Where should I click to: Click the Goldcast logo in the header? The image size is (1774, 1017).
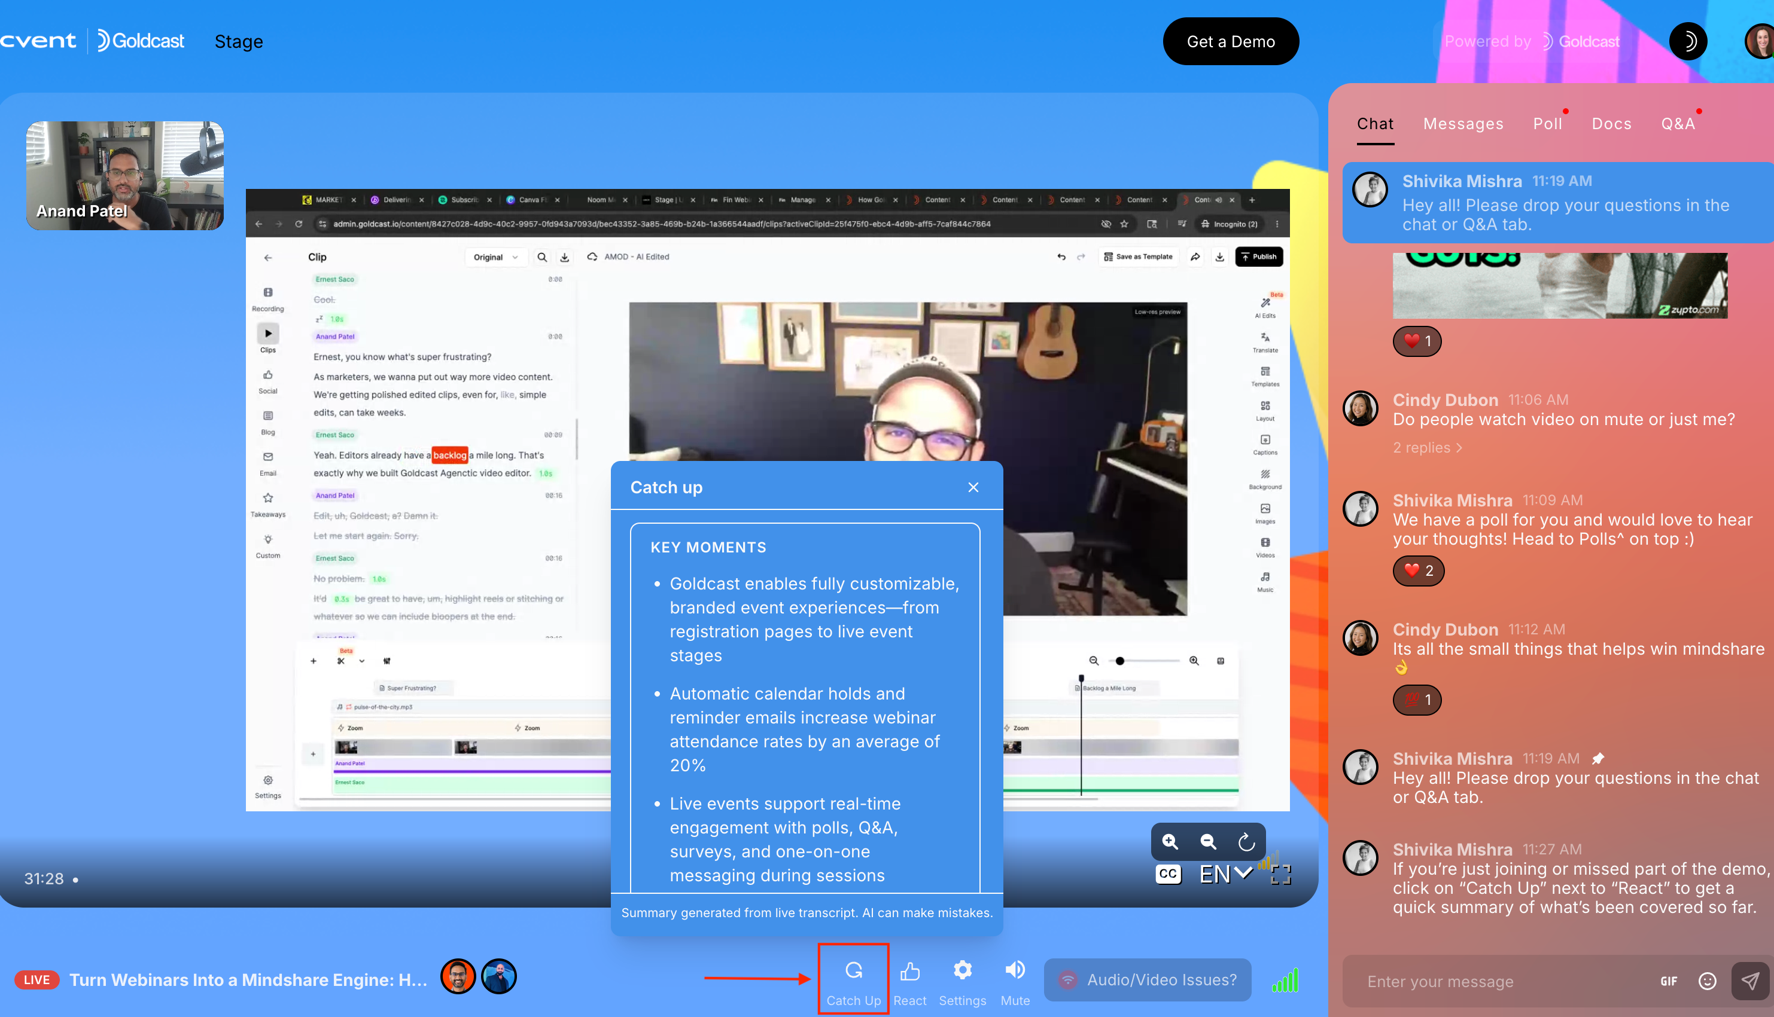[141, 41]
